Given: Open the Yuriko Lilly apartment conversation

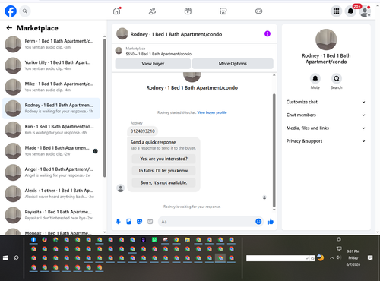Looking at the screenshot, I should point(51,65).
